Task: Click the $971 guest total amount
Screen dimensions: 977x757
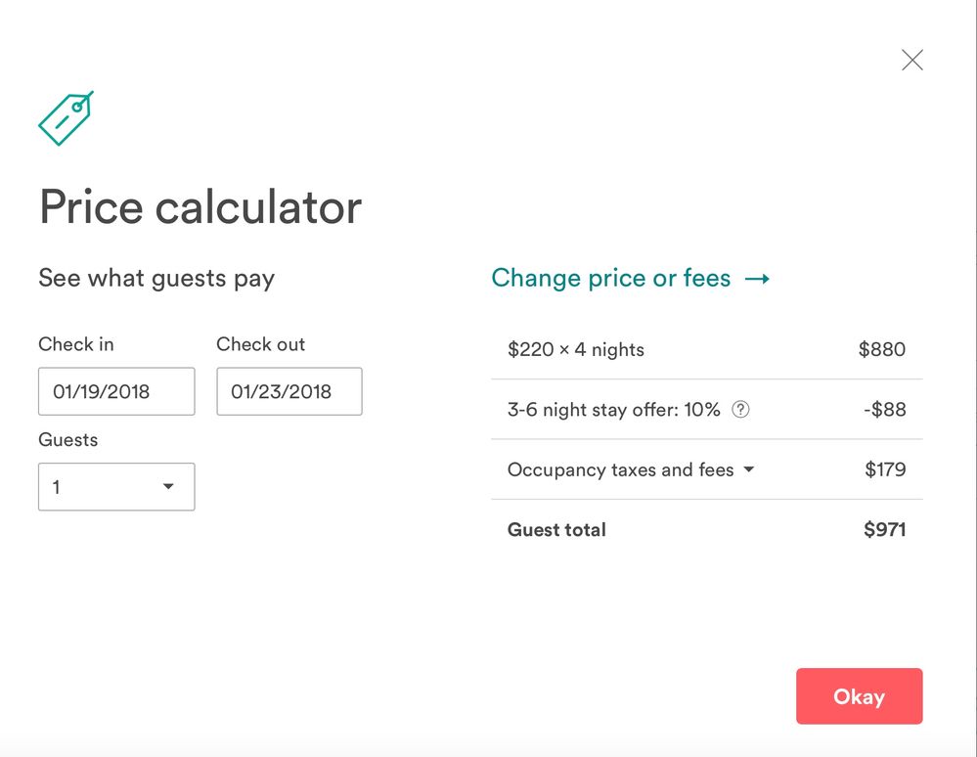Action: tap(884, 530)
